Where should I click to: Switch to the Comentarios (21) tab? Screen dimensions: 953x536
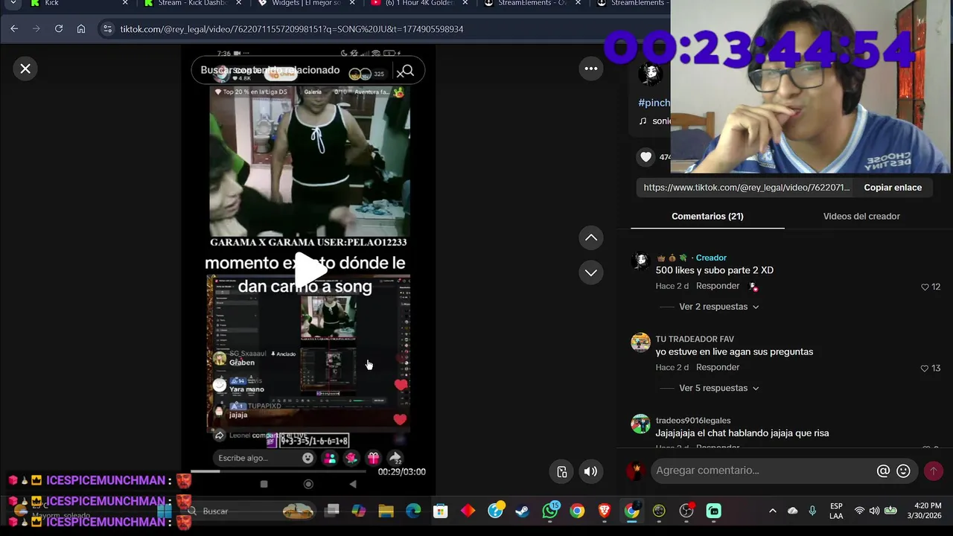point(707,216)
